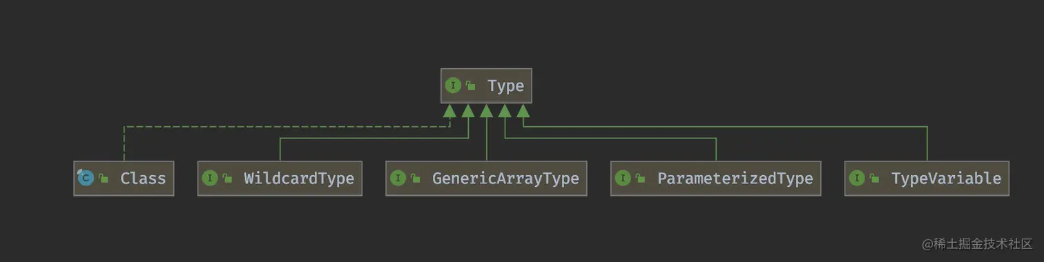This screenshot has width=1044, height=262.
Task: Click the interface icon on TypeVariable node
Action: [x=857, y=178]
